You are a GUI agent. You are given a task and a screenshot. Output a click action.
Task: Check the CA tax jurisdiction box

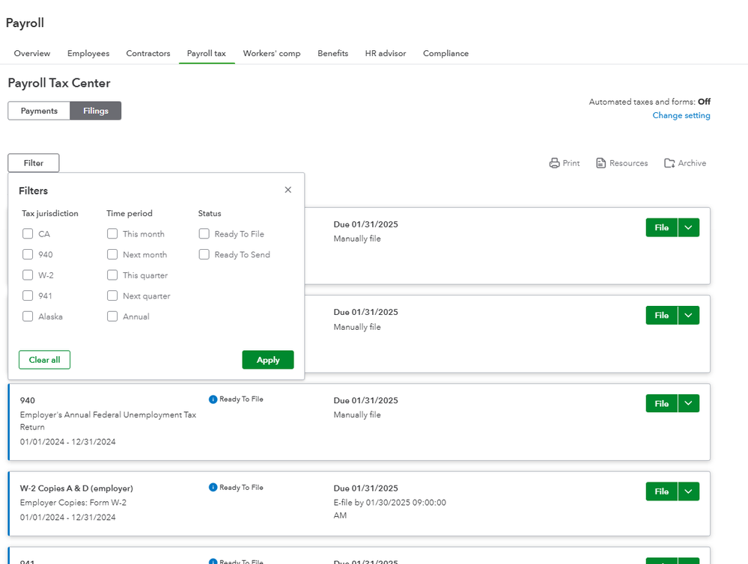tap(28, 234)
